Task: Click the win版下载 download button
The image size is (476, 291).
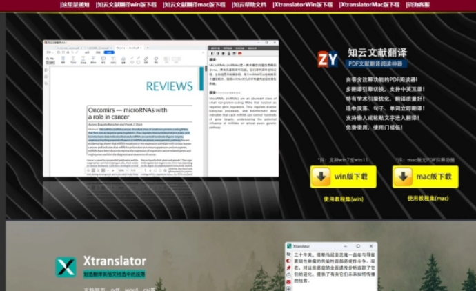Action: point(344,177)
